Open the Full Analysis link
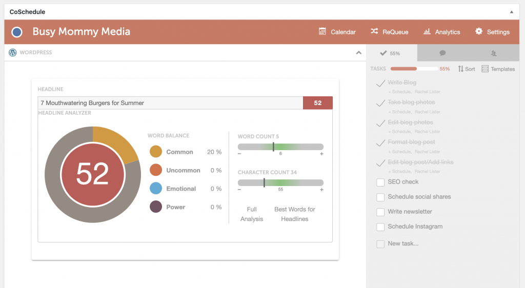Image resolution: width=525 pixels, height=288 pixels. click(251, 214)
